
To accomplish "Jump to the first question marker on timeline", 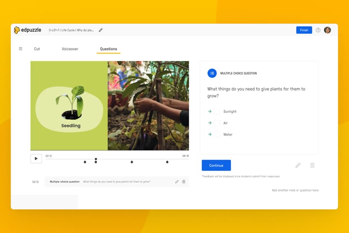I will pyautogui.click(x=85, y=162).
